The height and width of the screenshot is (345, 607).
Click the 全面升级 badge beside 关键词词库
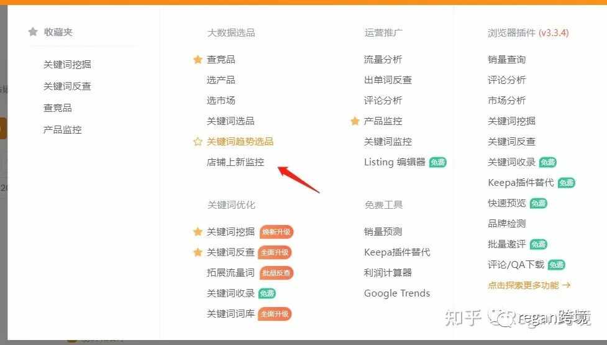pyautogui.click(x=275, y=314)
